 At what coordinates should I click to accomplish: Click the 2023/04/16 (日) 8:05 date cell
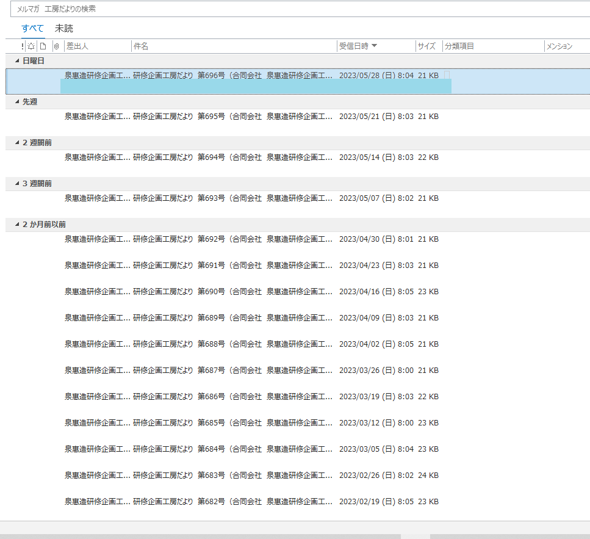[x=376, y=292]
